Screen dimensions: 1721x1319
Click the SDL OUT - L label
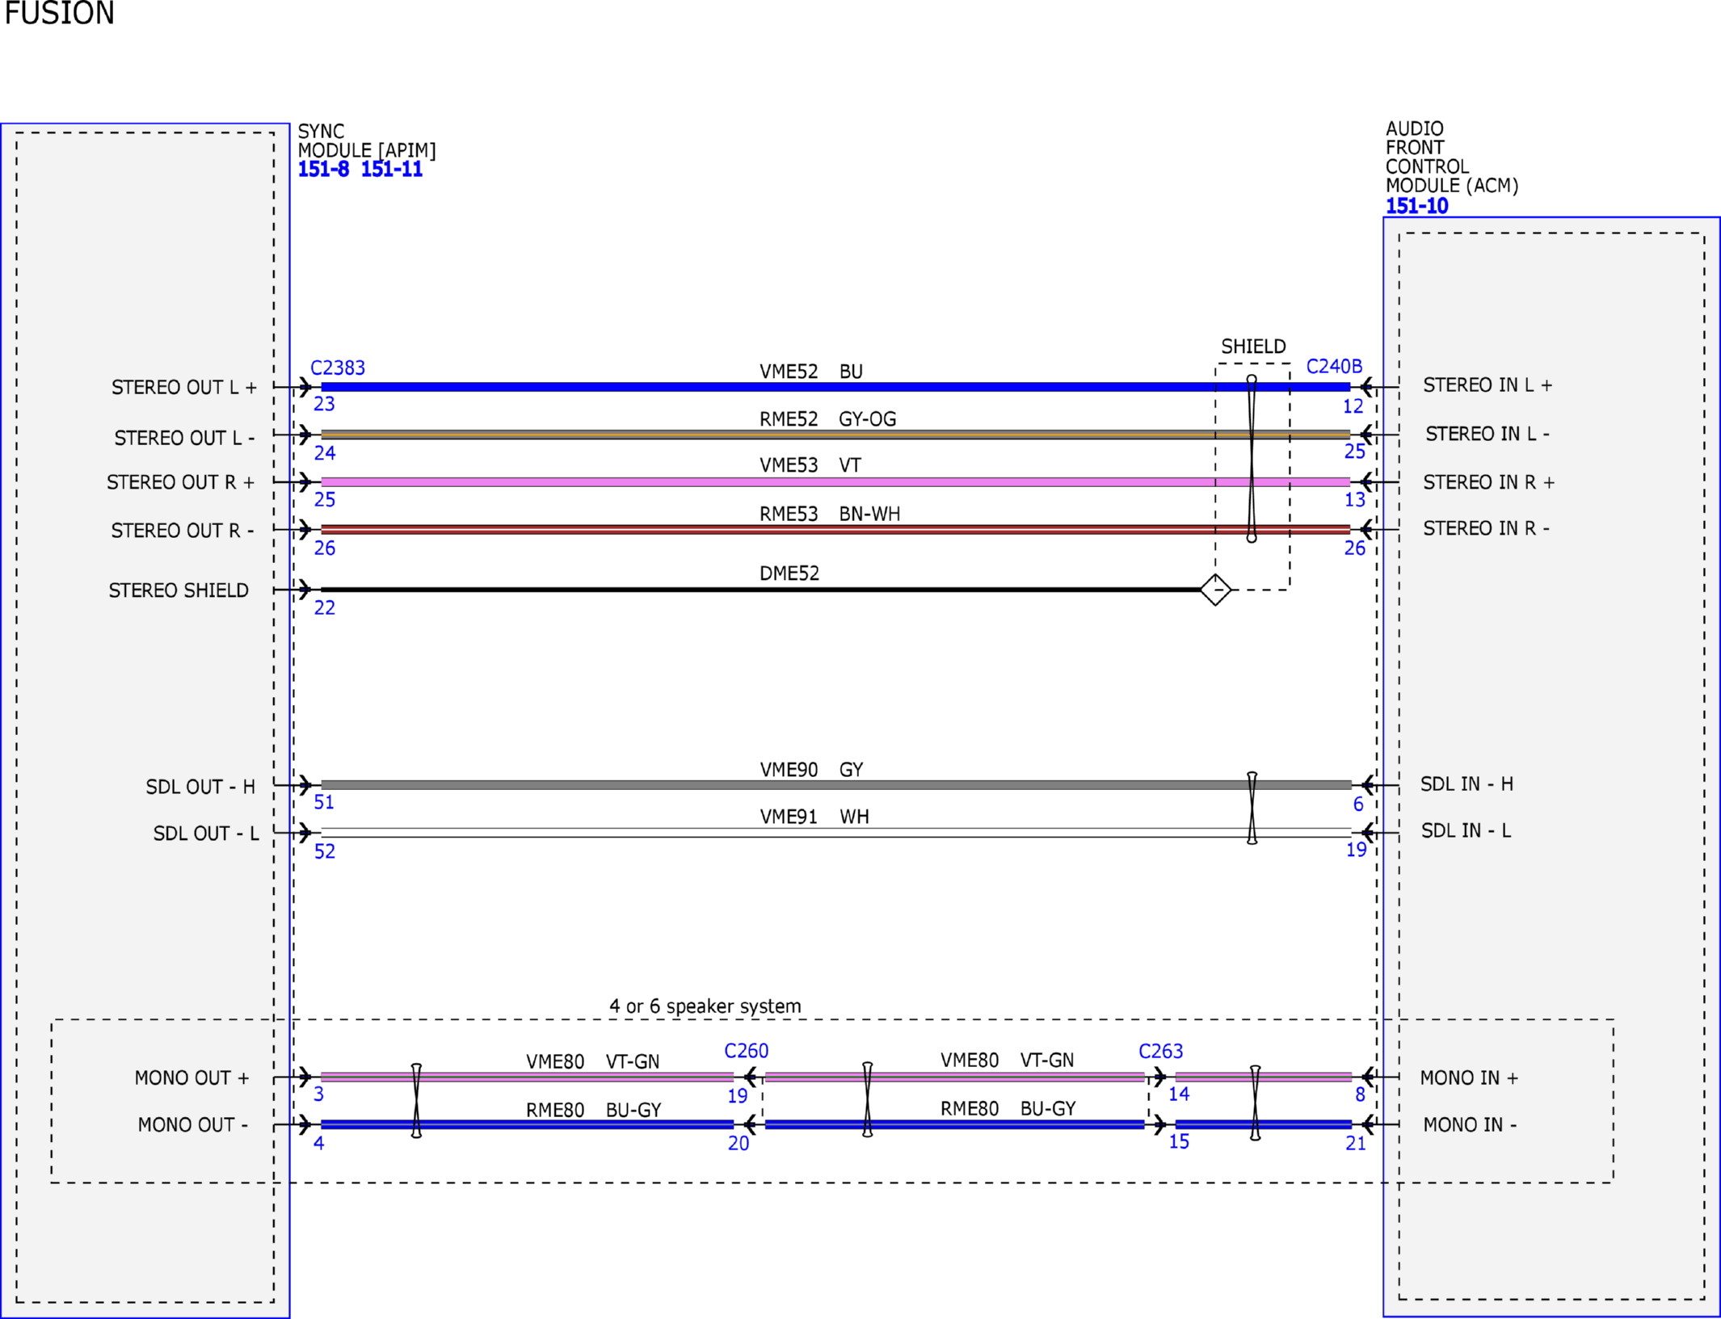(x=206, y=834)
